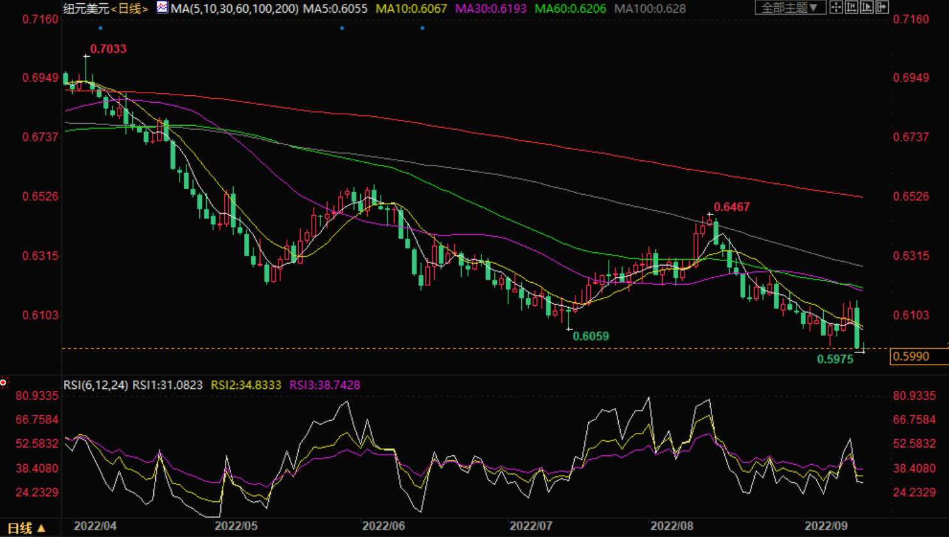Click the exit-panel arrow icon at top right
949x537 pixels.
pos(882,8)
